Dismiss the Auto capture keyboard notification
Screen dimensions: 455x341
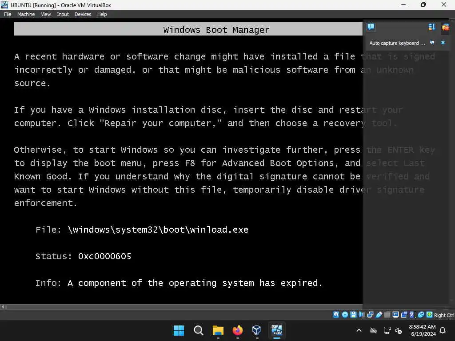443,43
